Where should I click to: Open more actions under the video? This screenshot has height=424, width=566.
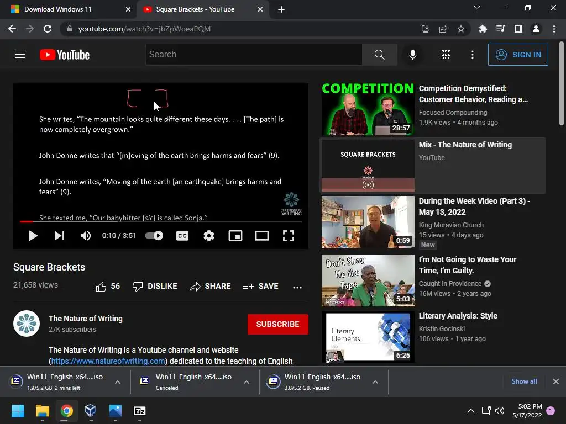tap(297, 287)
